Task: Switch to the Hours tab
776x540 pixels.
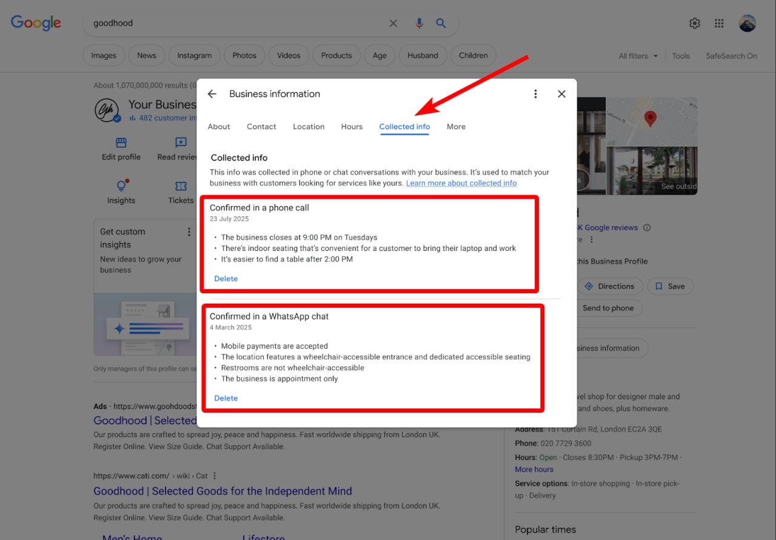Action: click(352, 127)
